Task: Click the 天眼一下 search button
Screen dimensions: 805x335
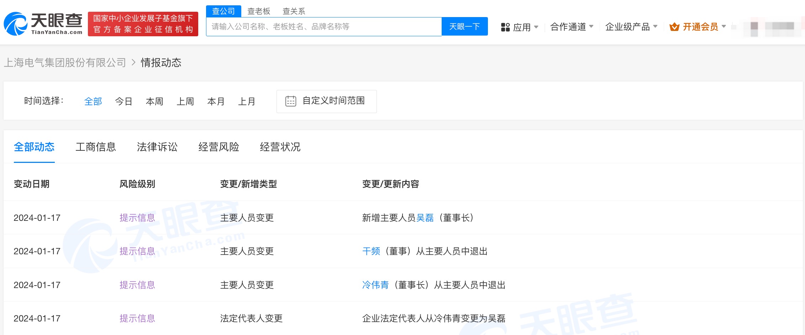Action: [x=464, y=27]
